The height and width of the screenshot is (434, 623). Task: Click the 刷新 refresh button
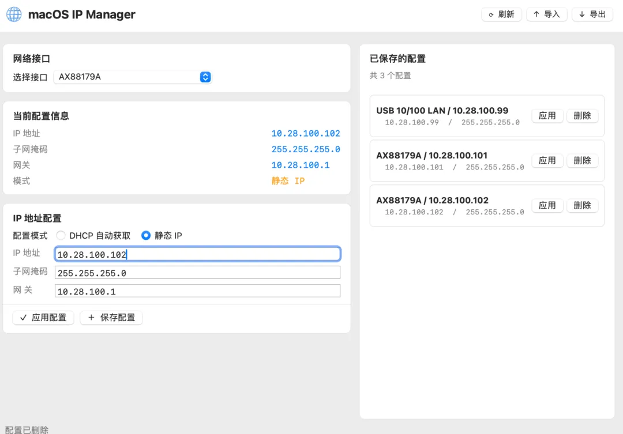coord(501,14)
